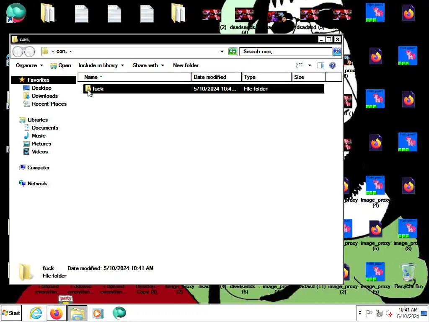The image size is (429, 322).
Task: Sort by Size column header
Action: 309,77
